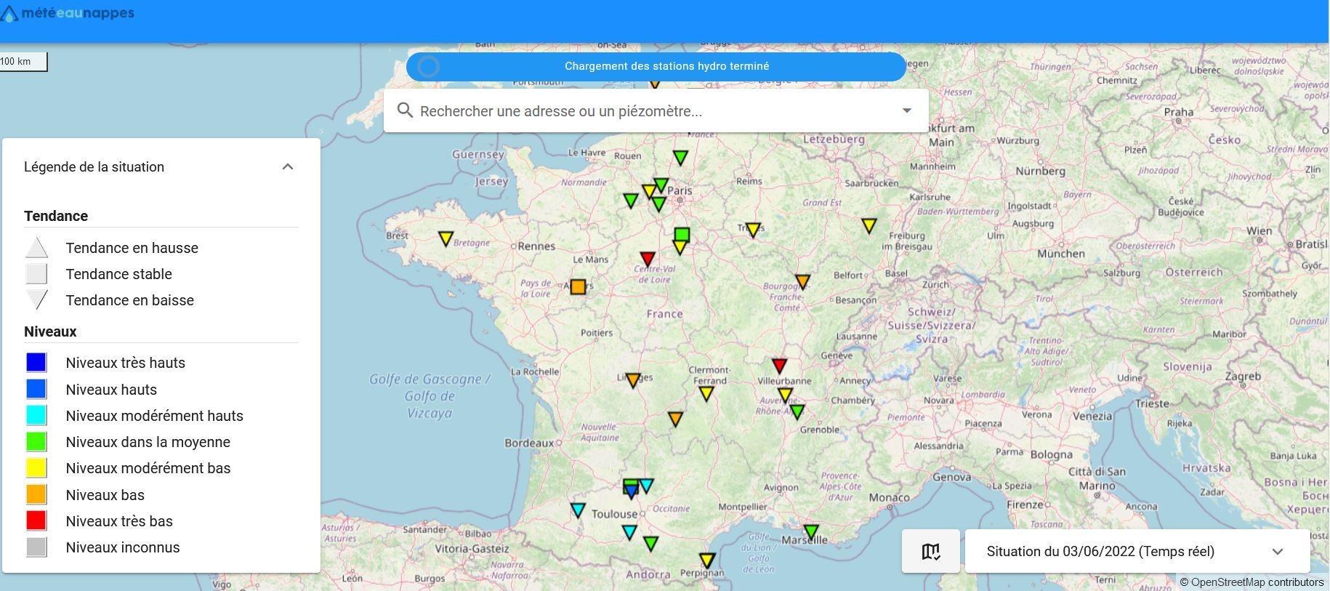Click the Tendance en baisse triangle icon

[36, 299]
